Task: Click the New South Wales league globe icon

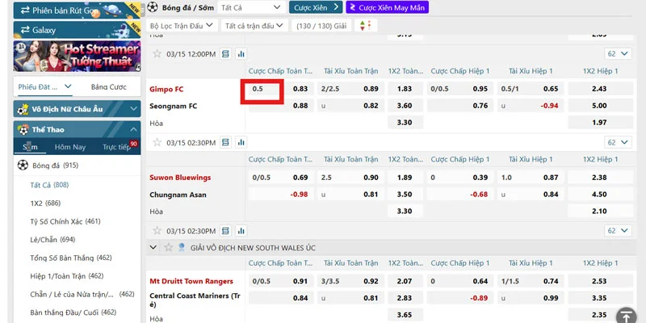Action: pyautogui.click(x=181, y=247)
